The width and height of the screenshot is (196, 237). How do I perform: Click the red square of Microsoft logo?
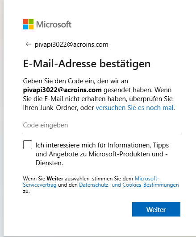pyautogui.click(x=25, y=22)
